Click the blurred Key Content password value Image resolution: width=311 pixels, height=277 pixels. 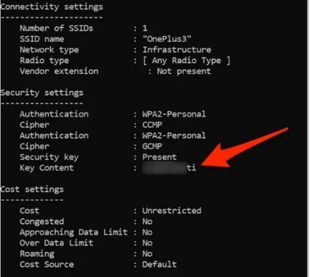(165, 168)
